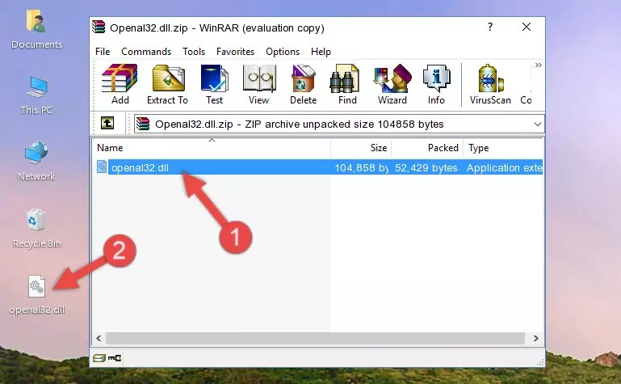
Task: Click the question mark help button
Action: click(490, 27)
